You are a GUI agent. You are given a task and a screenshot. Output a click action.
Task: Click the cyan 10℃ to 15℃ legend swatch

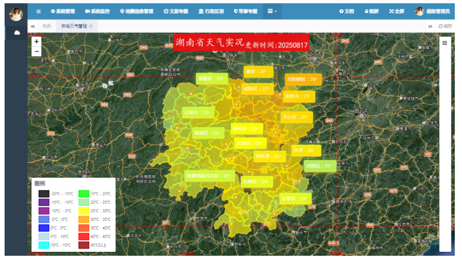click(44, 245)
